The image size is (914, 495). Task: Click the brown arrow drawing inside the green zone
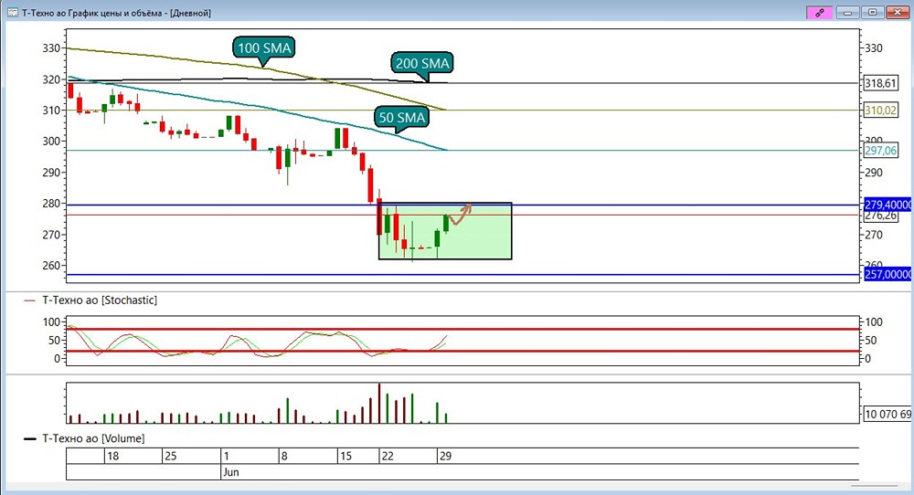(x=460, y=214)
